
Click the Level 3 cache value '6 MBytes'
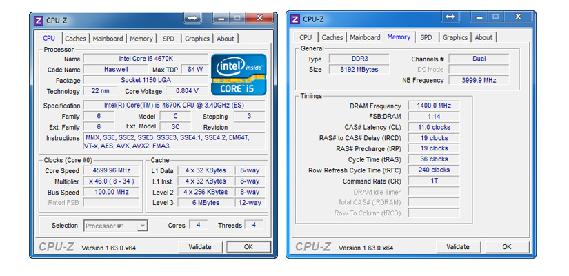pyautogui.click(x=206, y=203)
